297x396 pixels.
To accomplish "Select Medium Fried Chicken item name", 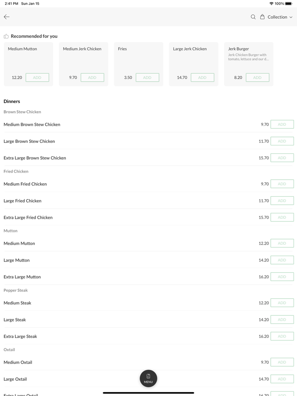I will coord(25,184).
